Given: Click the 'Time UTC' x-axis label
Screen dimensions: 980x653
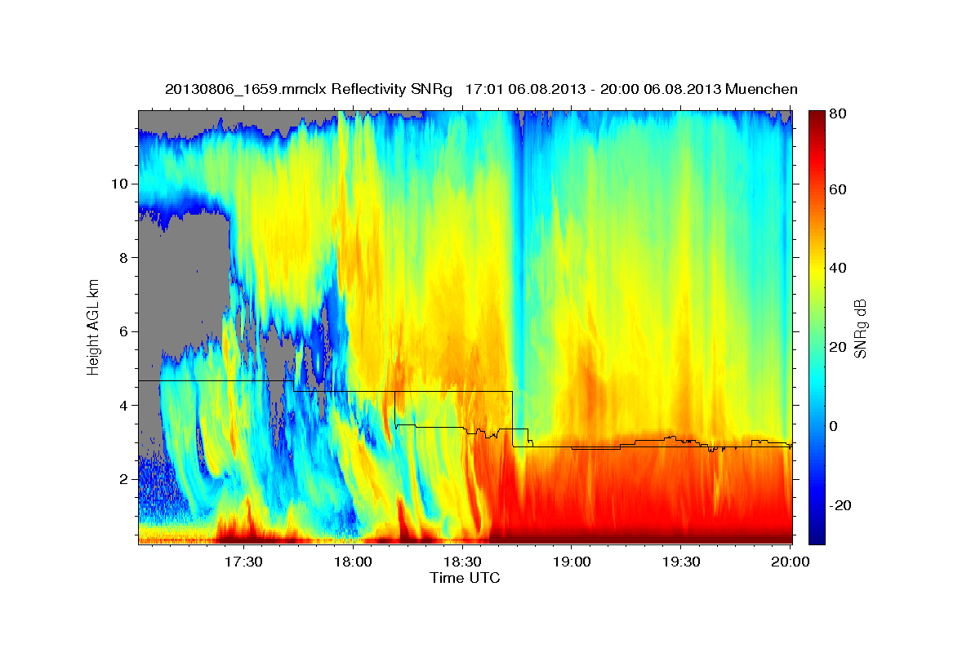Looking at the screenshot, I should click(465, 578).
